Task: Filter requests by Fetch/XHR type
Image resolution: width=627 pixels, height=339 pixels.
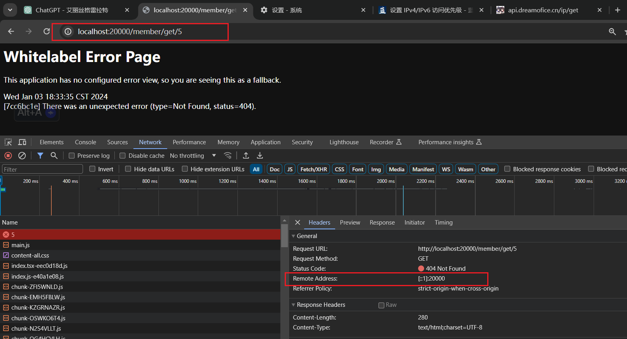Action: coord(313,169)
